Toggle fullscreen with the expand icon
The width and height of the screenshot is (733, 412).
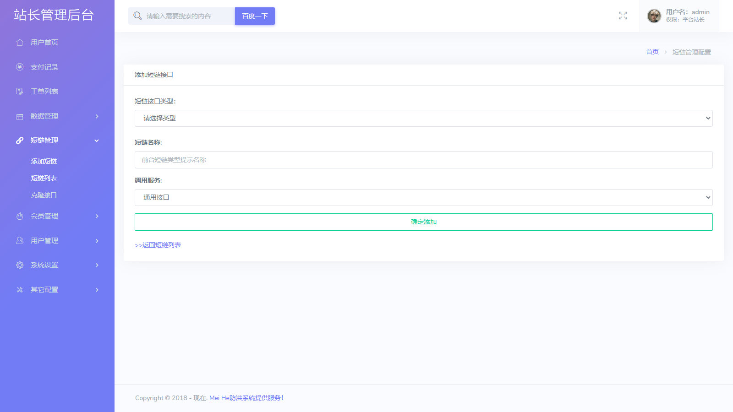pyautogui.click(x=623, y=16)
